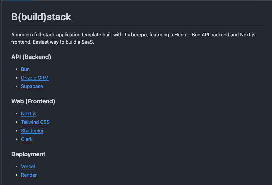The image size is (272, 185).
Task: Click the orange active tab indicator at top
Action: pyautogui.click(x=19, y=0)
